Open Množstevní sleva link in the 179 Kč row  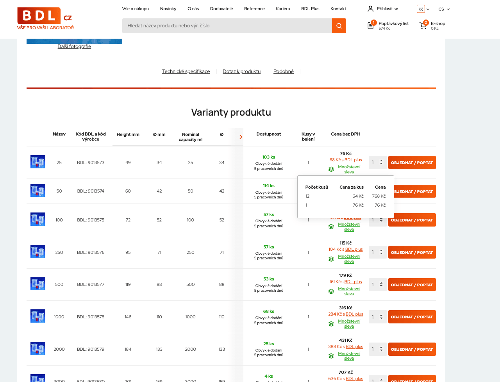349,291
